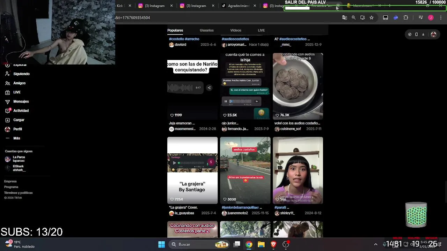Open File Explorer from the taskbar
This screenshot has height=251, width=447.
click(x=261, y=244)
